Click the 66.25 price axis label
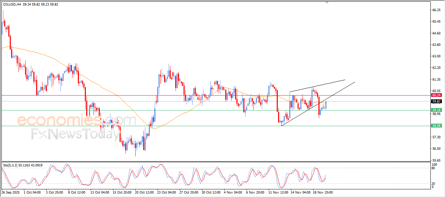The height and width of the screenshot is (197, 445). click(436, 10)
